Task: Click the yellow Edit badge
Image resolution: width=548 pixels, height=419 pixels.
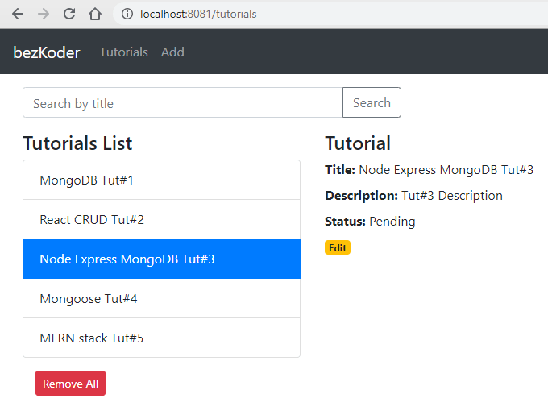Action: tap(338, 248)
